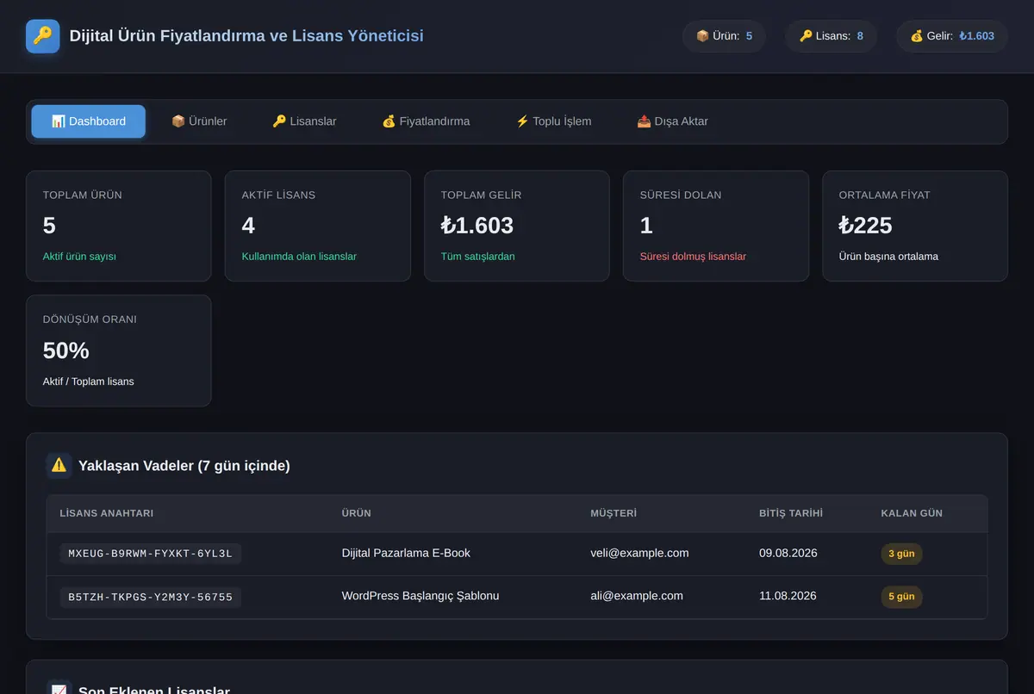Viewport: 1034px width, 694px height.
Task: Click the Lisans count badge in header
Action: [831, 36]
